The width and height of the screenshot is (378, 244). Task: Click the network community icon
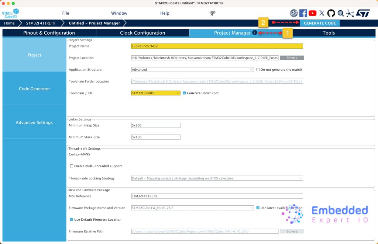click(x=350, y=13)
